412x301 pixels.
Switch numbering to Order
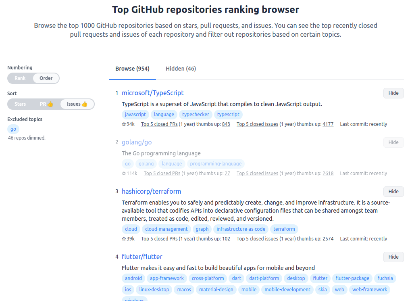pos(46,78)
